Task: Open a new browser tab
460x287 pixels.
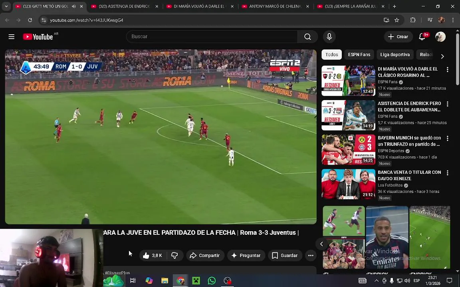Action: pos(394,6)
